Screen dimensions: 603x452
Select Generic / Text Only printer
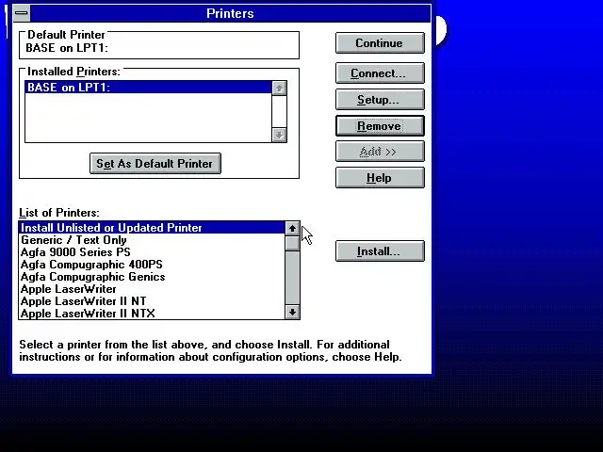tap(152, 240)
